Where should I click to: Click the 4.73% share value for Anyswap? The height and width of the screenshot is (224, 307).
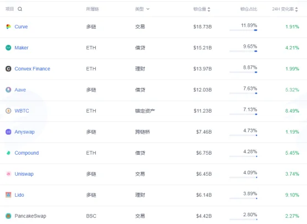[x=250, y=130]
